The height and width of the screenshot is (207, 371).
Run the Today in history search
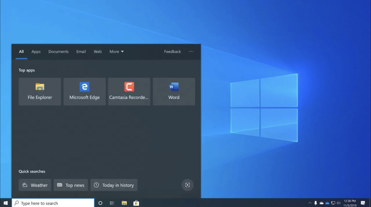pyautogui.click(x=114, y=185)
